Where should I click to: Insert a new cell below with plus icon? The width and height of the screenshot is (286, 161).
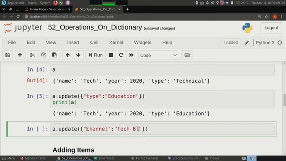pyautogui.click(x=20, y=55)
